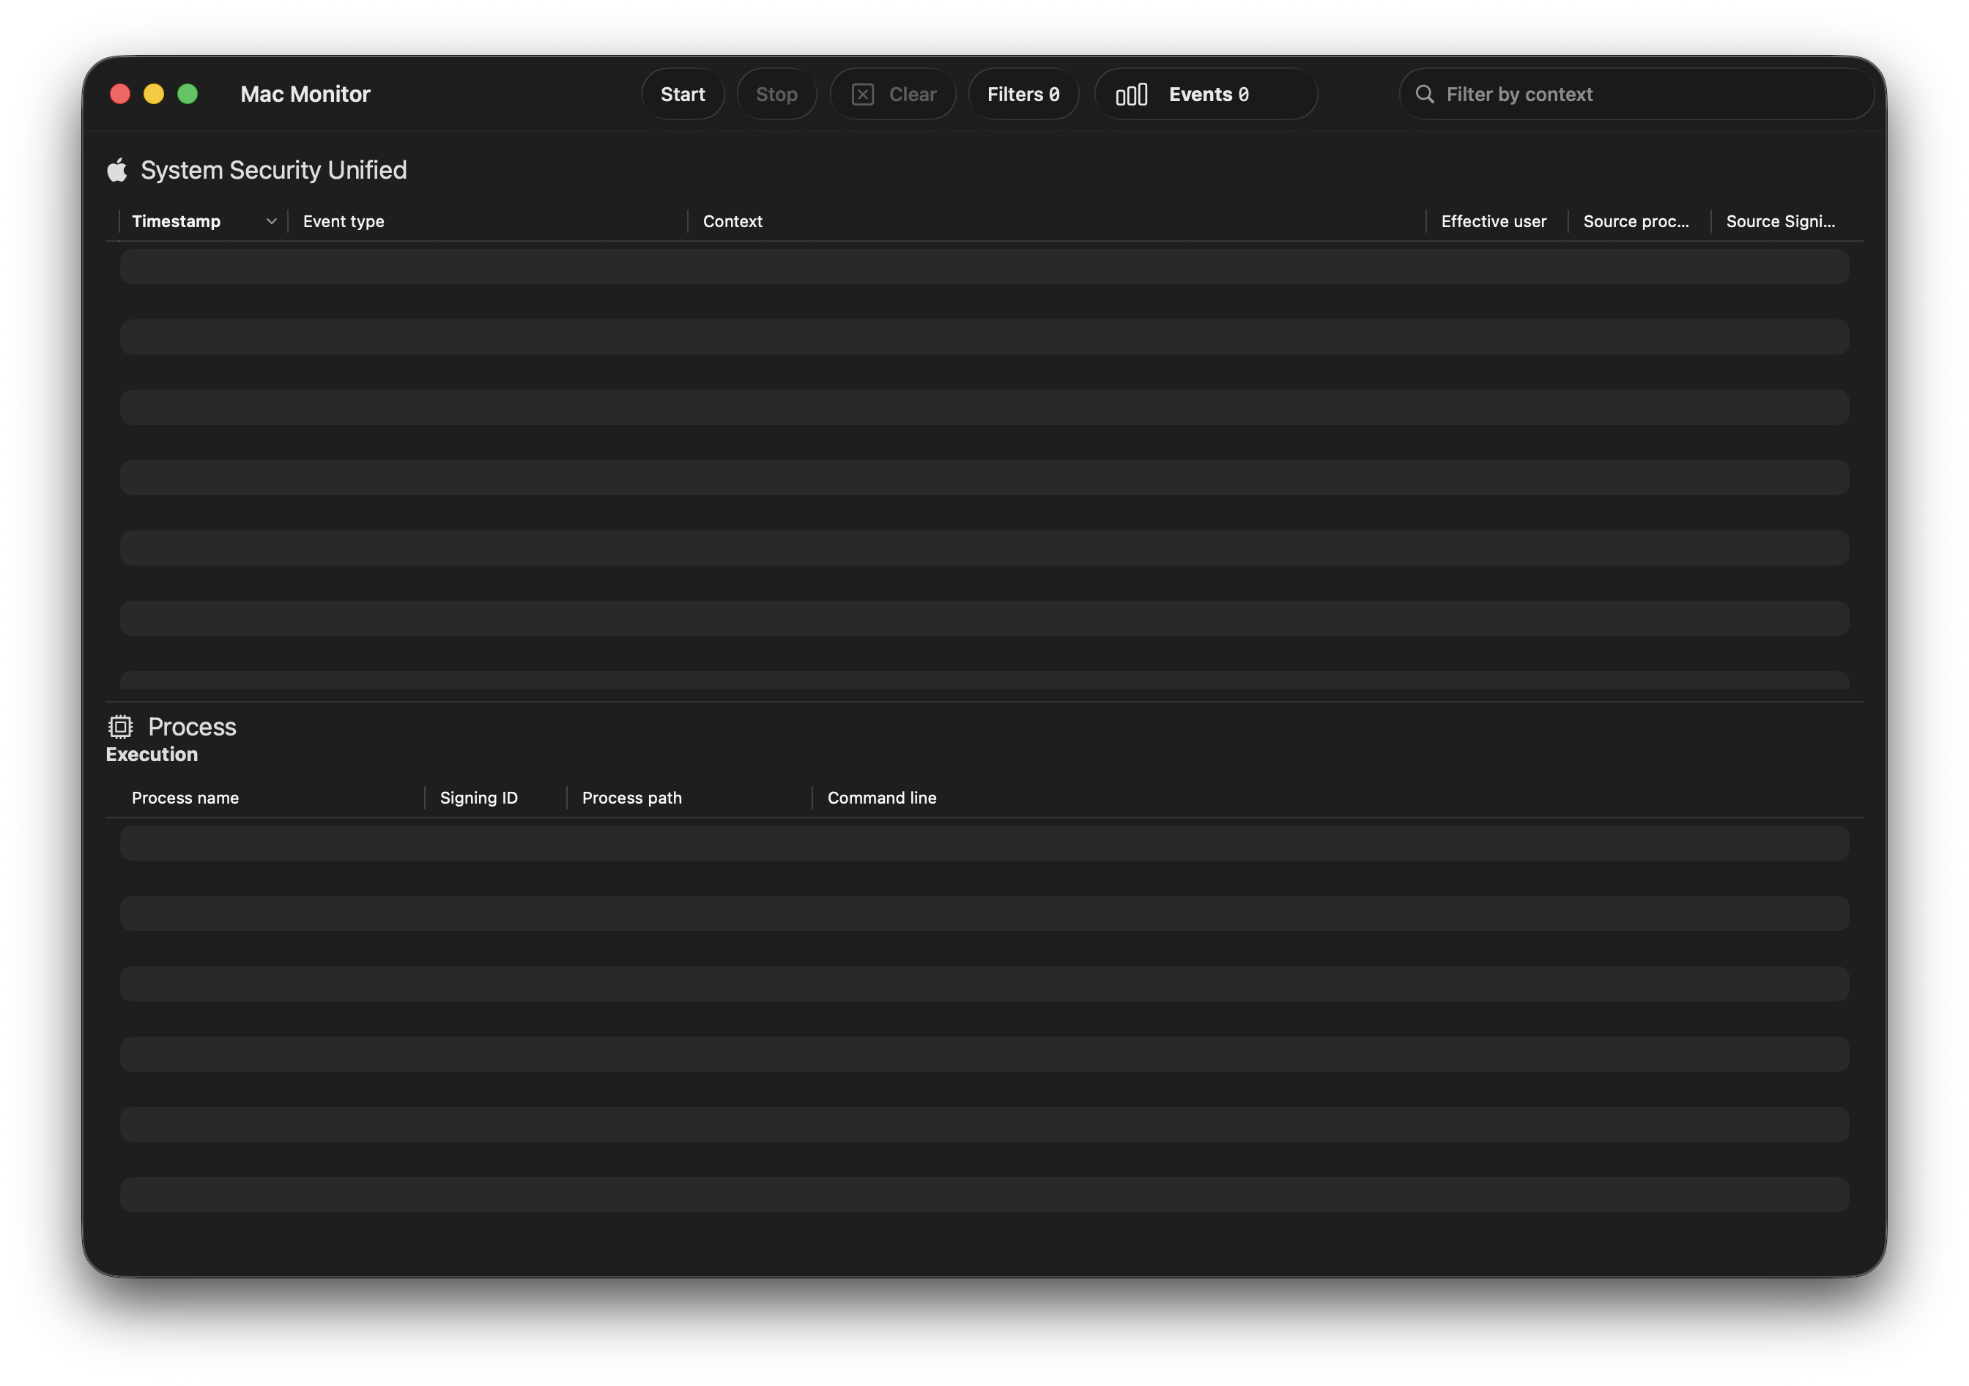Sort by Process name column
1969x1386 pixels.
185,798
